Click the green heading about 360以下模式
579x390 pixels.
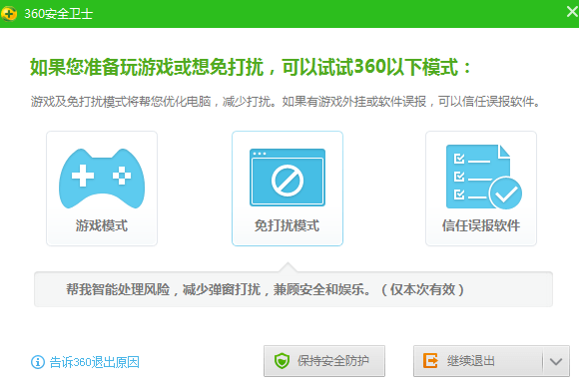tap(251, 67)
